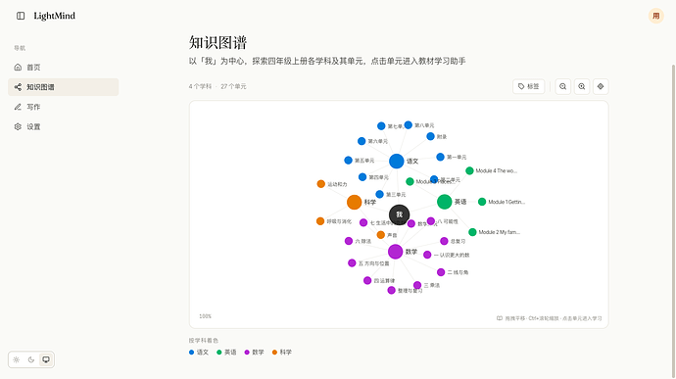The height and width of the screenshot is (379, 676).
Task: Switch to light theme sun icon
Action: (x=17, y=359)
